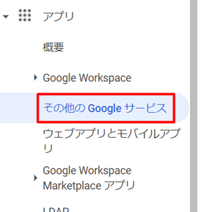
Task: Open その他の Google サービス
Action: coord(105,108)
